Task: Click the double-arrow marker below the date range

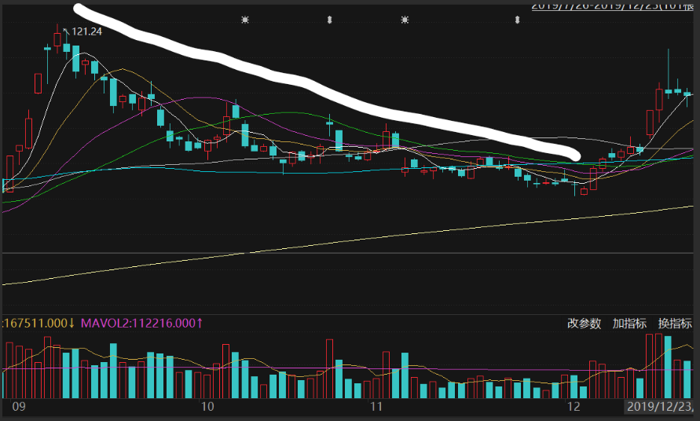Action: click(x=518, y=20)
